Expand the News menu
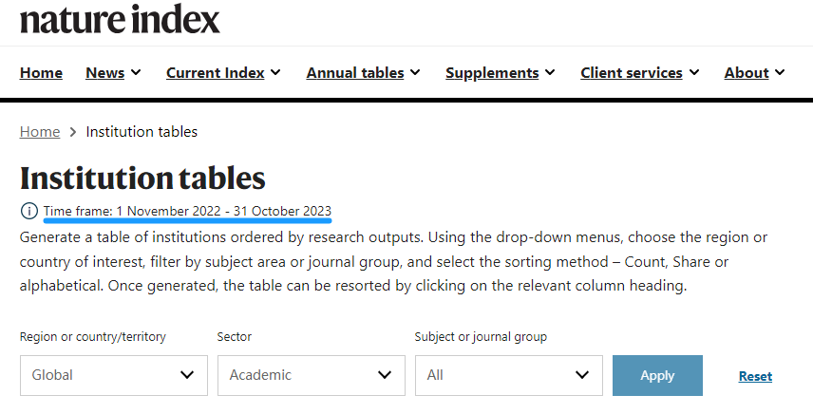 pos(113,73)
